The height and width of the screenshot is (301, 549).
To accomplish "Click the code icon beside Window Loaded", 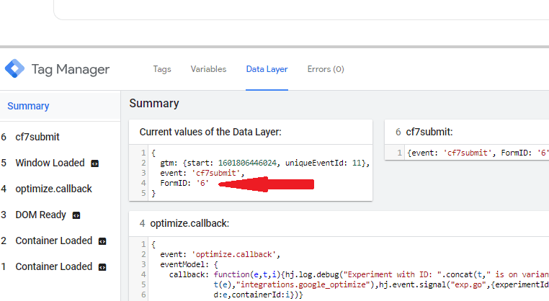I will 94,163.
